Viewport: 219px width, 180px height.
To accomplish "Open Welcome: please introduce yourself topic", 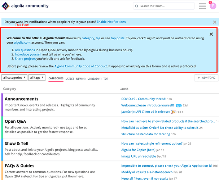I will pos(148,105).
